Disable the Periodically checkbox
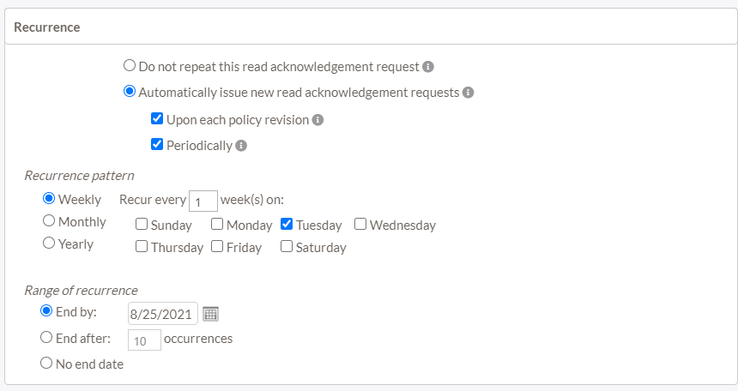Viewport: 738px width, 391px height. pos(157,145)
